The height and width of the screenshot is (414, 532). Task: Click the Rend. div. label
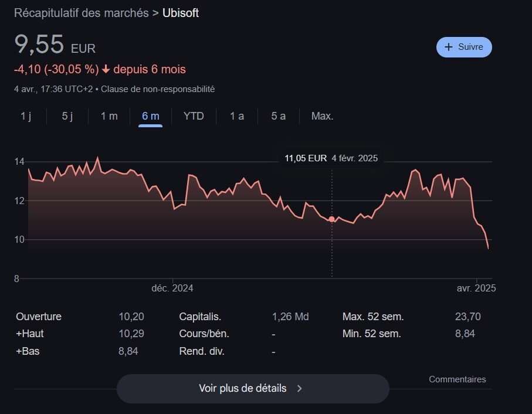click(202, 351)
